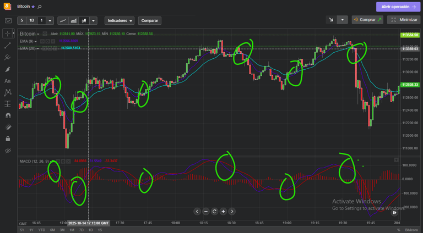Open the interval dropdown arrow
423x233 pixels.
click(x=50, y=20)
